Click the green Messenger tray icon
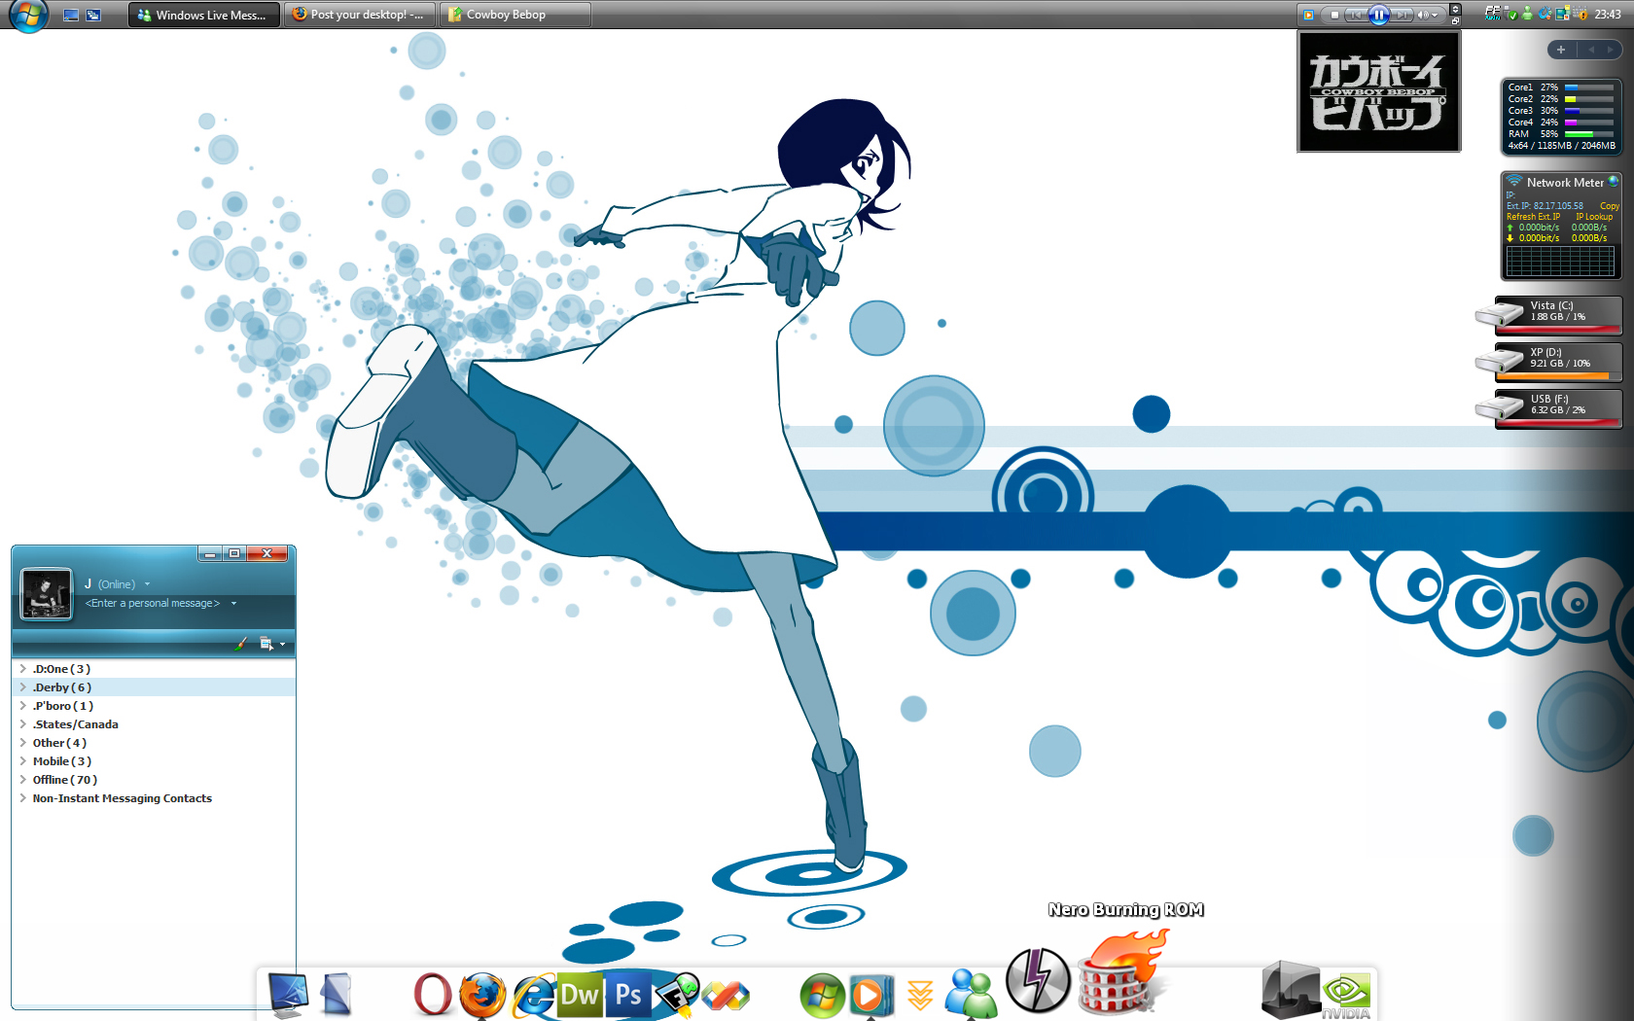The image size is (1634, 1021). click(x=1527, y=15)
